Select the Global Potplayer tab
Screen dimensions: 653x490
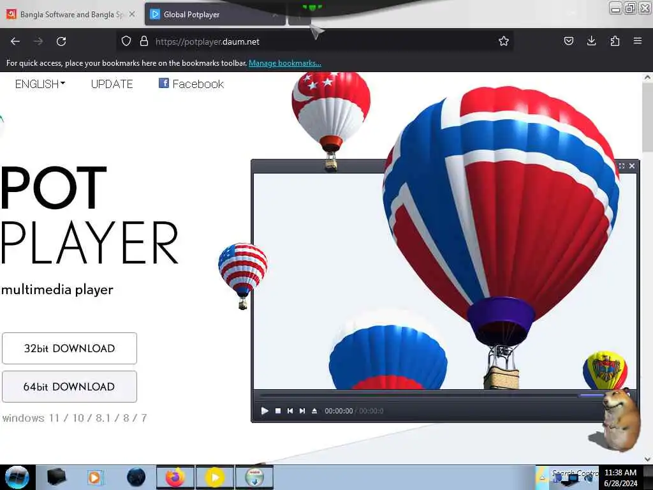(215, 15)
